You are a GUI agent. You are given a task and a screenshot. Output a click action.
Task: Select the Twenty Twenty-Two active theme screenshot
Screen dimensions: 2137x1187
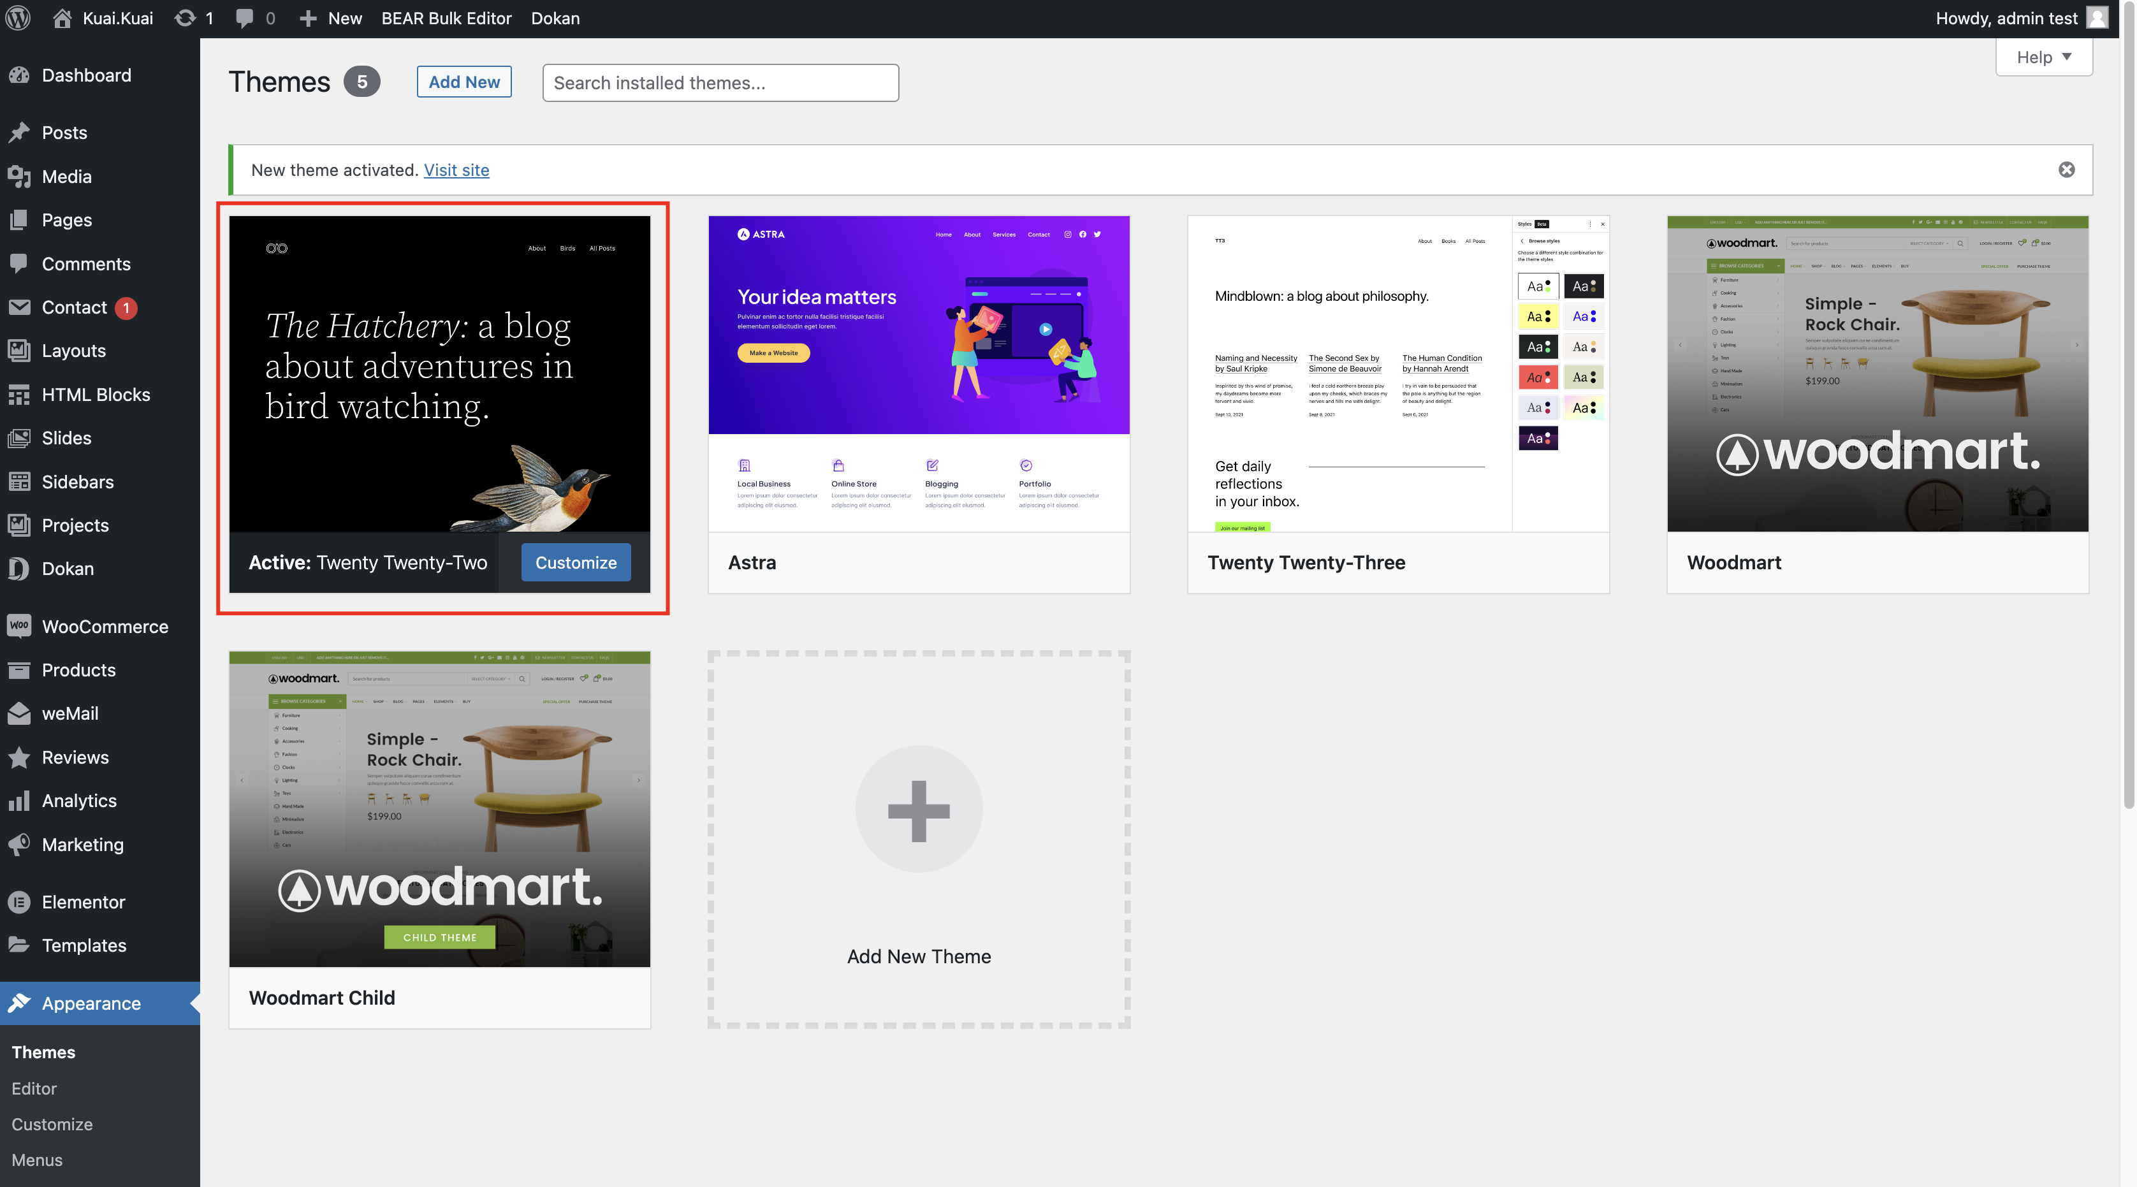[440, 374]
